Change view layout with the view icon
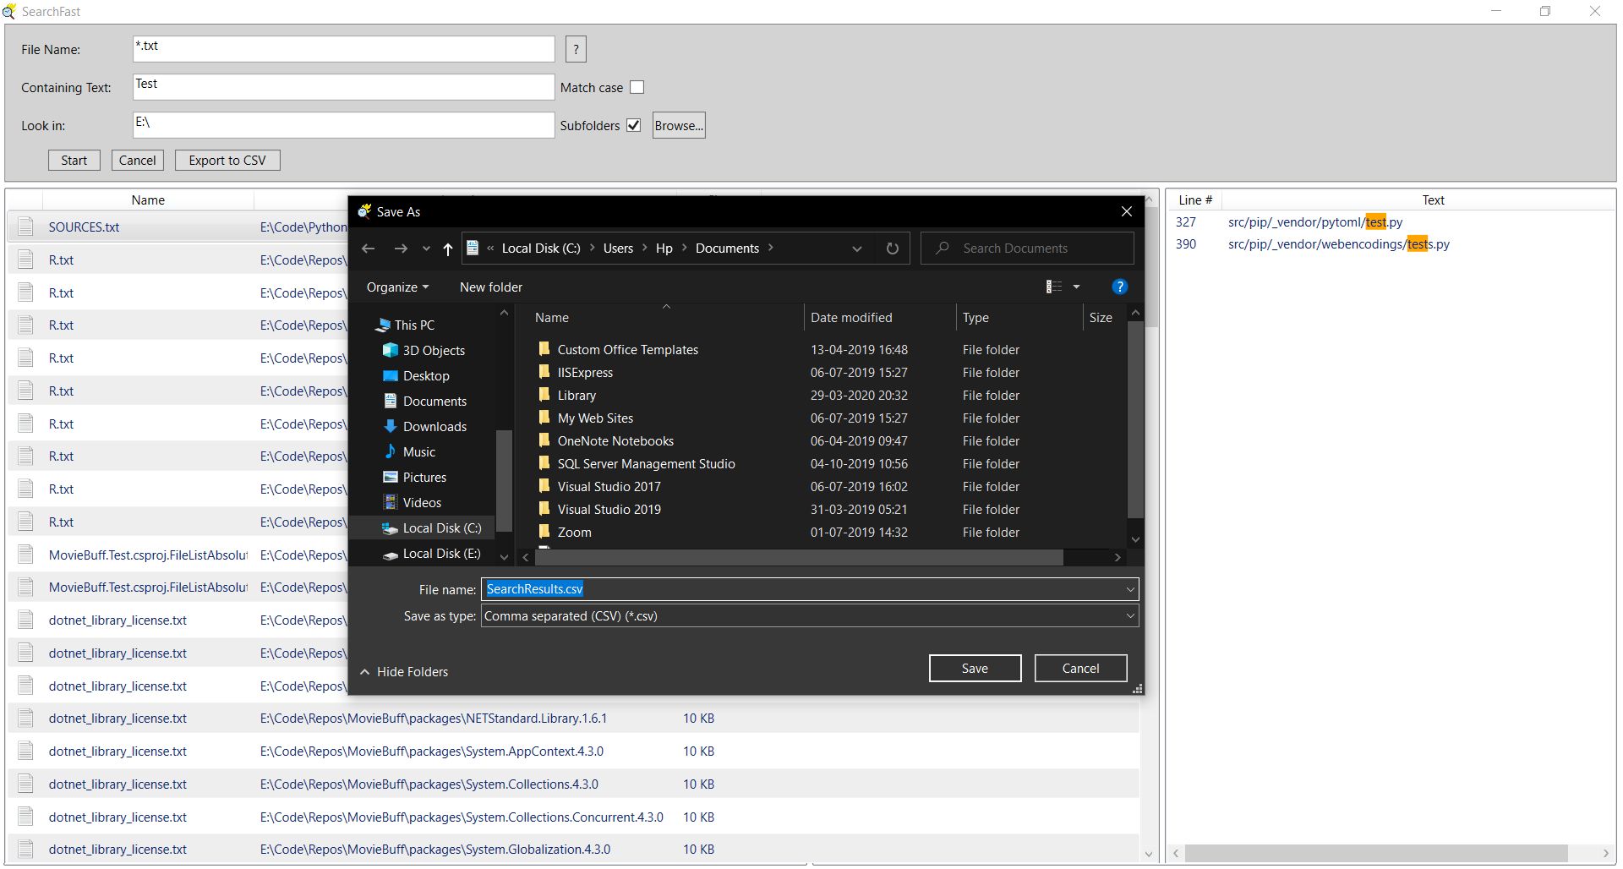This screenshot has width=1623, height=869. click(1054, 287)
